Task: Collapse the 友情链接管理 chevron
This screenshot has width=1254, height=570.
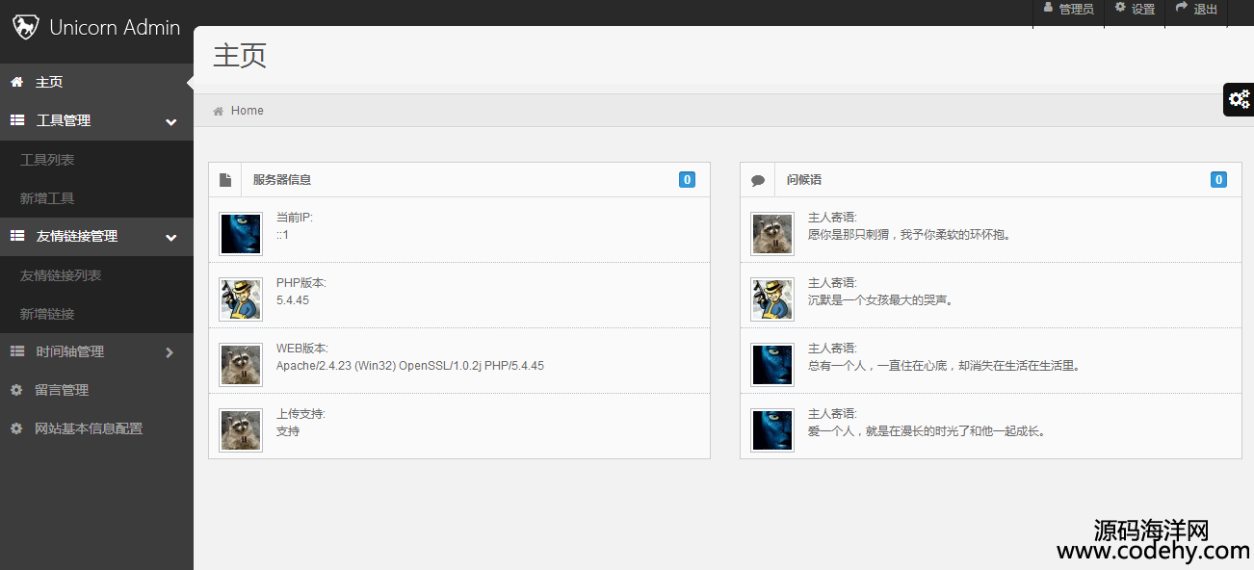Action: coord(170,238)
